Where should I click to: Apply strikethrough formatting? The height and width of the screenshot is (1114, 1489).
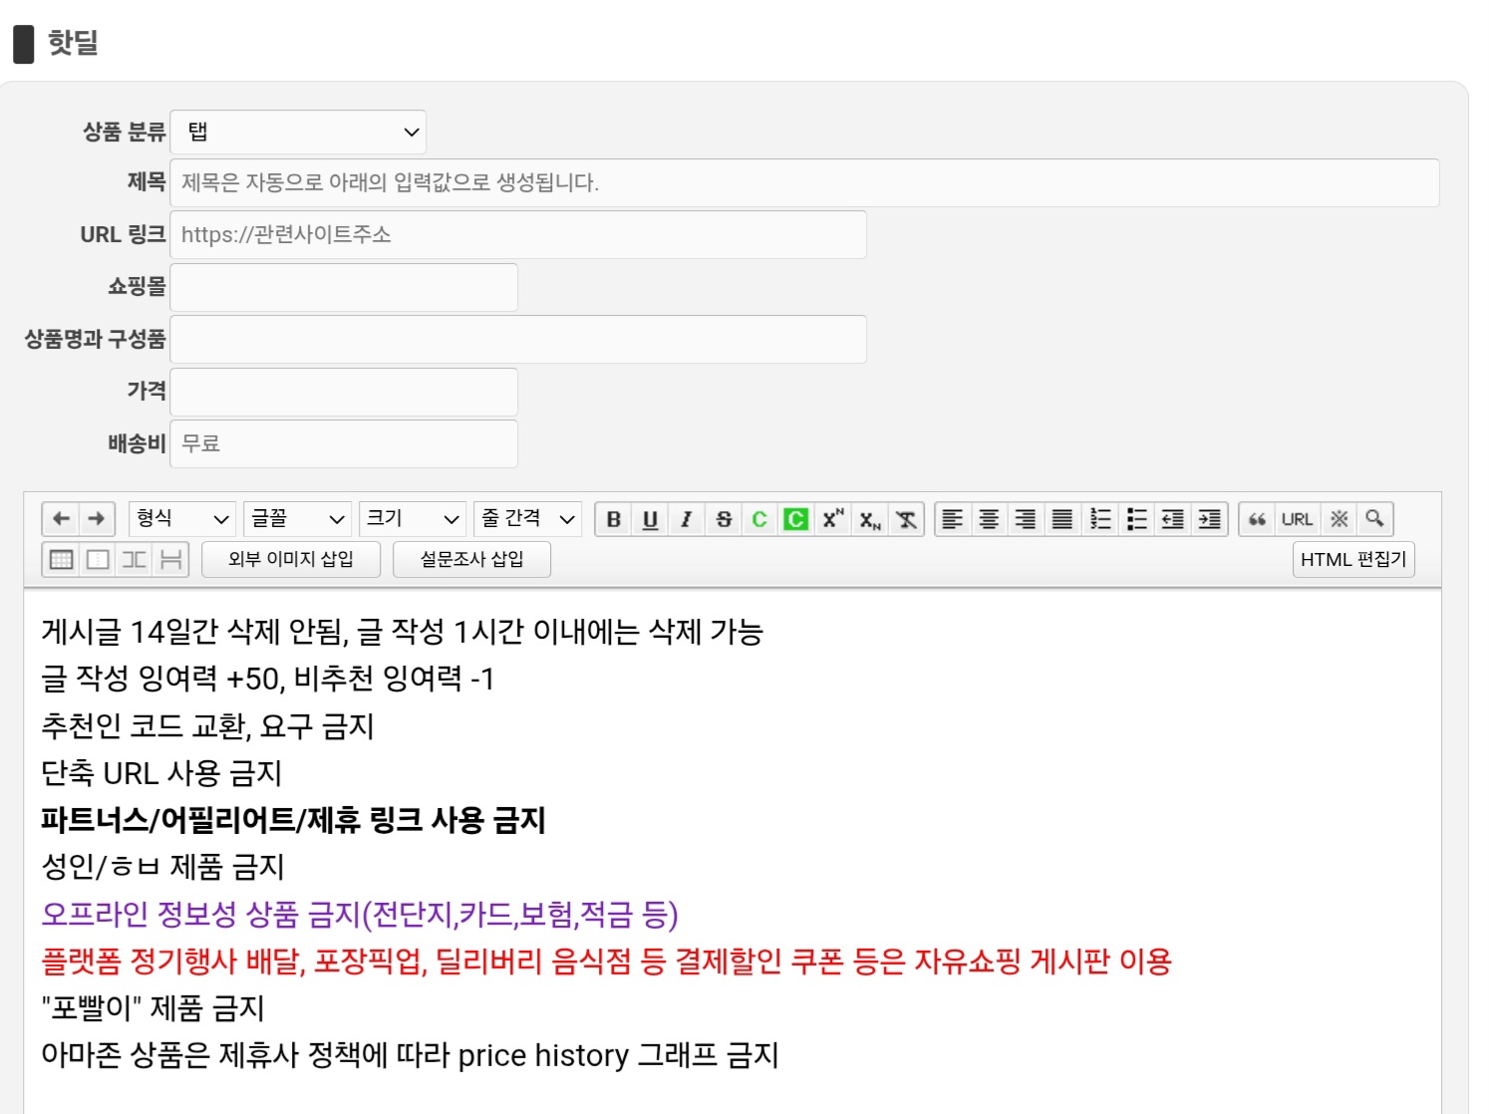pos(724,519)
